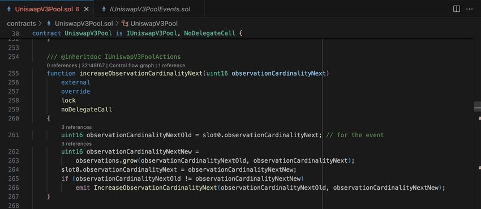Click the Solidity icon on IUniswapV3PoolEvents.sol tab

pos(104,9)
